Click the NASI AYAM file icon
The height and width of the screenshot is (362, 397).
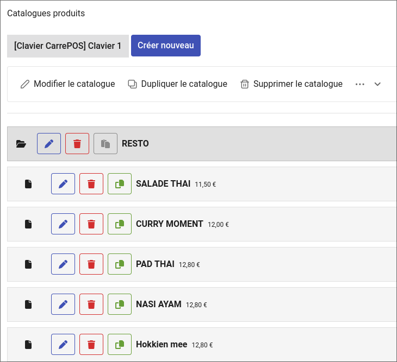coord(28,304)
